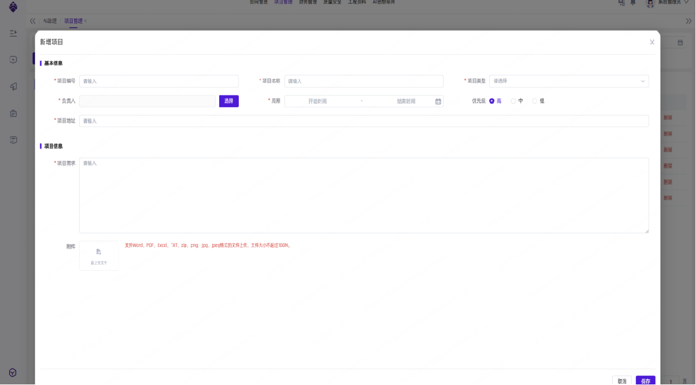Open the clipboard sidebar icon
This screenshot has height=385, width=696.
click(x=13, y=113)
